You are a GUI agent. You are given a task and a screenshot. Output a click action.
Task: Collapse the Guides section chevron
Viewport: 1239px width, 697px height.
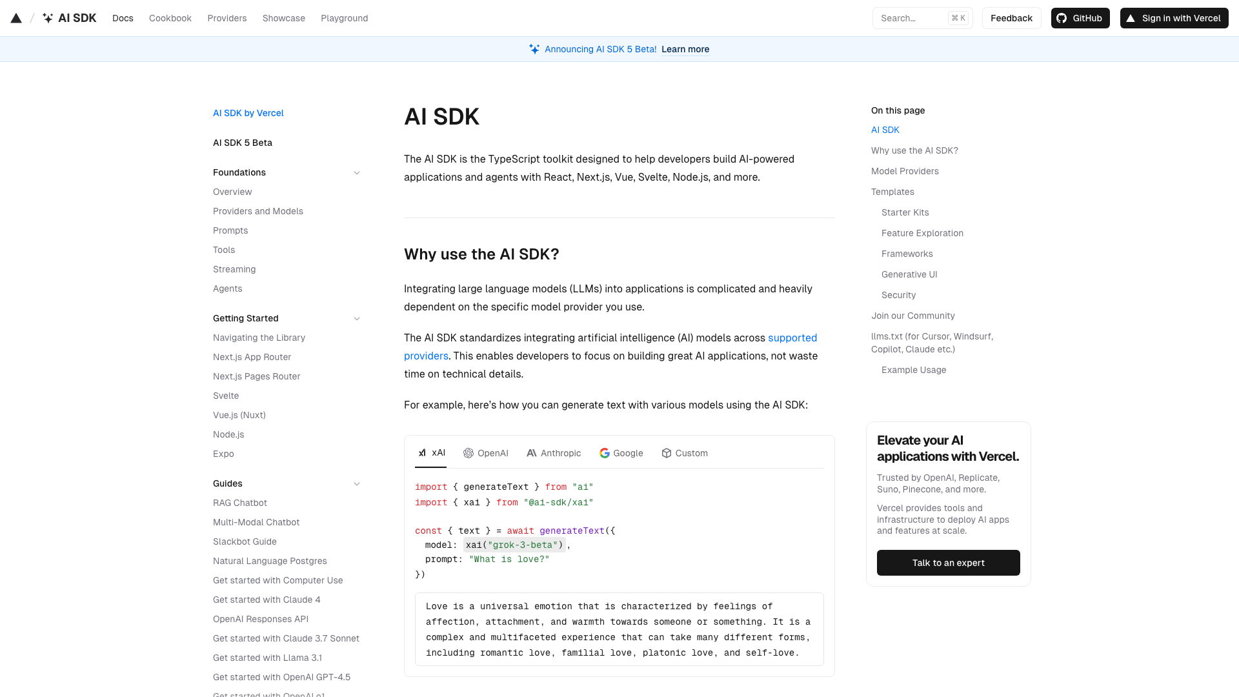[357, 483]
